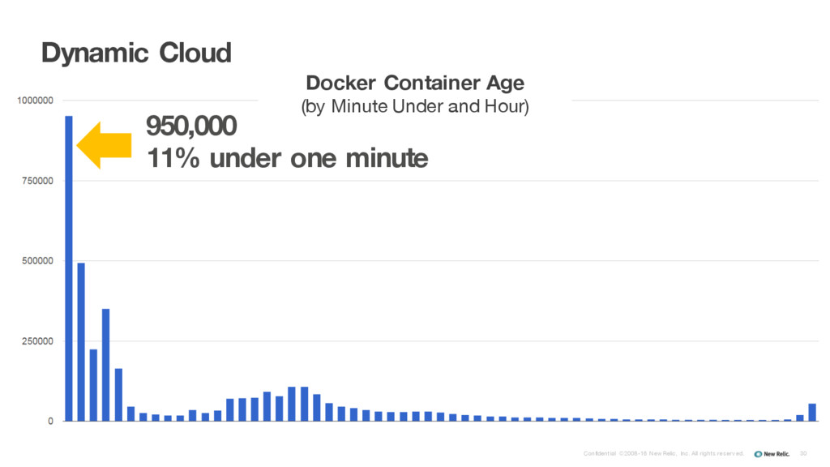The height and width of the screenshot is (467, 830).
Task: Click the 250000 y-axis label
Action: click(37, 341)
